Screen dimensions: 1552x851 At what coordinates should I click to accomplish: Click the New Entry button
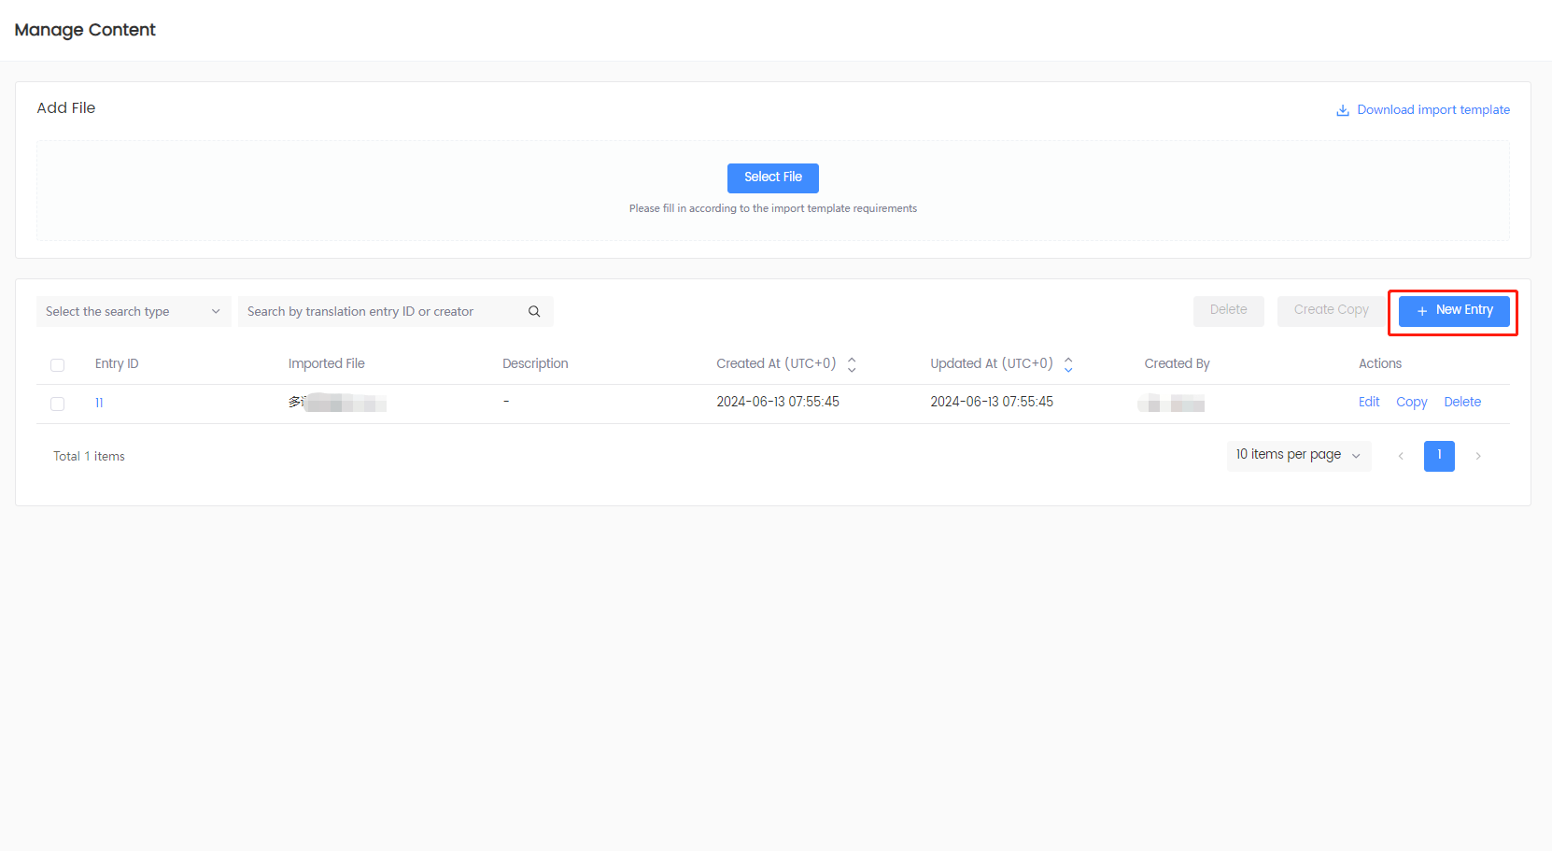[1454, 311]
